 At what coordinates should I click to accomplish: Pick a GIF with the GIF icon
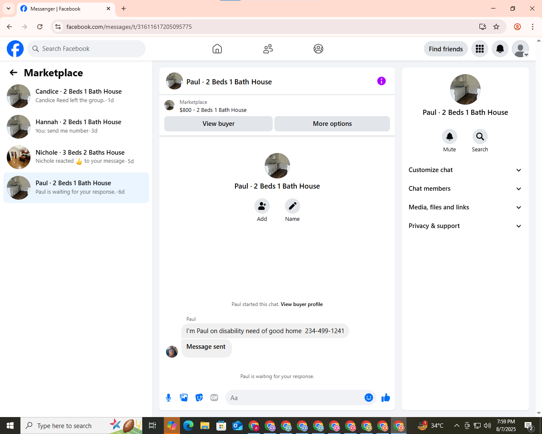coord(214,398)
